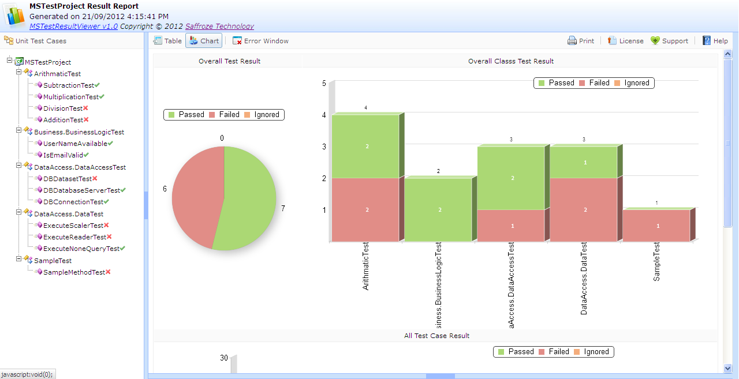Screen dimensions: 739x379
Task: Click the Error Window red-X icon
Action: (237, 40)
